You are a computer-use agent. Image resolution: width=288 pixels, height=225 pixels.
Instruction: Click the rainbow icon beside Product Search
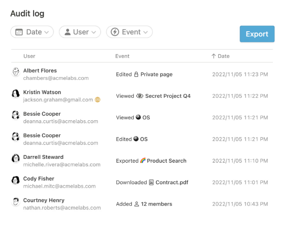(x=143, y=161)
